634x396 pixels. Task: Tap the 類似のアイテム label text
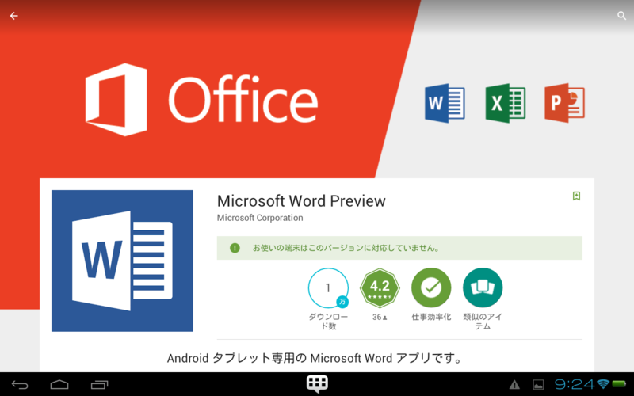(483, 322)
